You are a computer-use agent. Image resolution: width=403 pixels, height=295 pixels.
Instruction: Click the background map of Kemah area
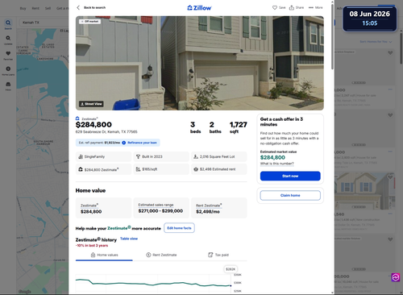click(43, 161)
